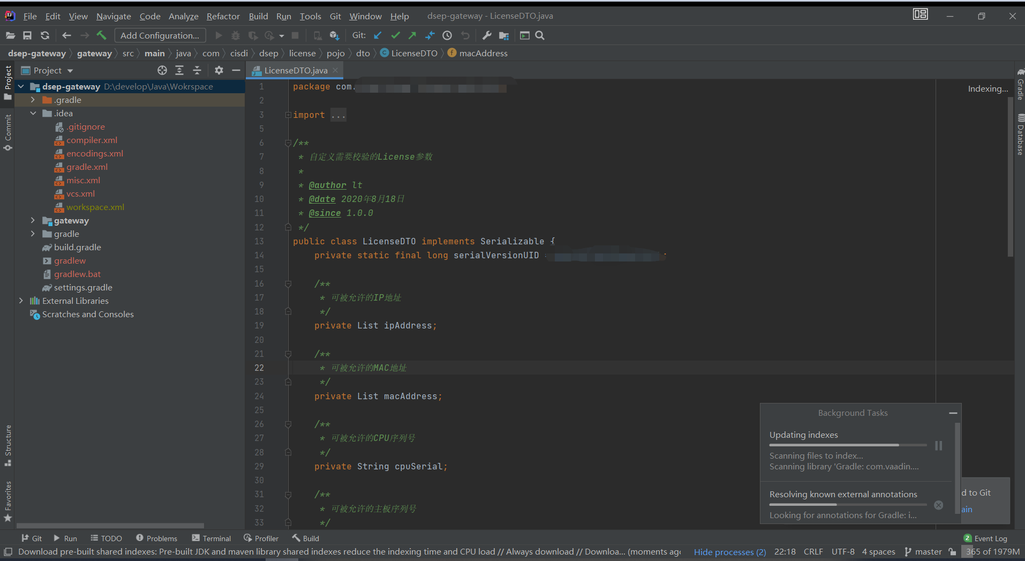Expand the .gradle folder
1025x561 pixels.
click(33, 100)
